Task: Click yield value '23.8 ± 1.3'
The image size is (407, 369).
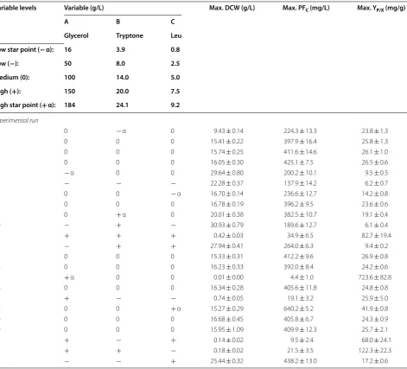Action: 375,131
